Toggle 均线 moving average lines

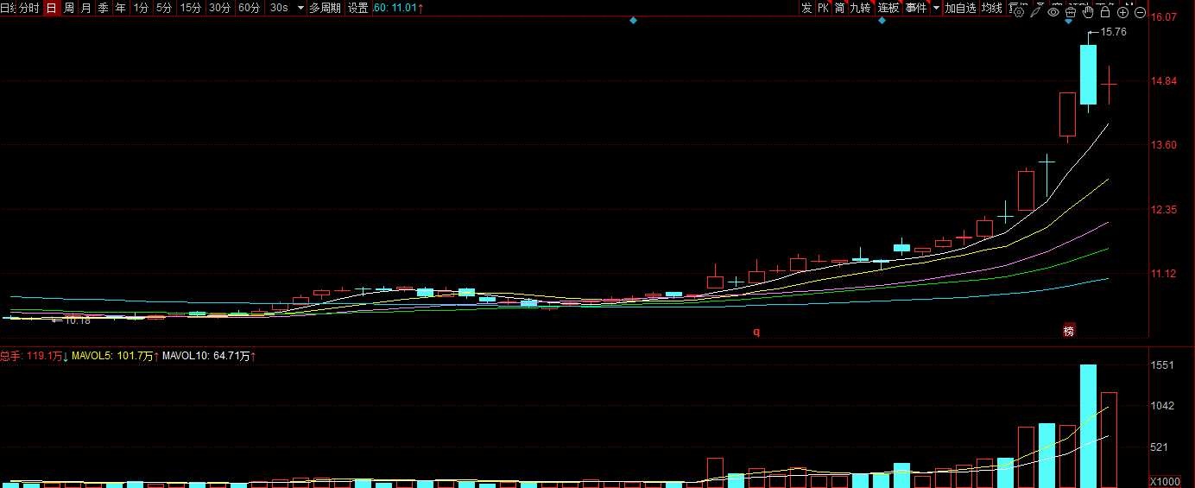[991, 8]
